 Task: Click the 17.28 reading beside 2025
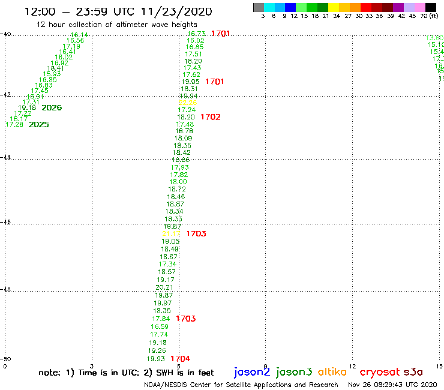coord(14,124)
